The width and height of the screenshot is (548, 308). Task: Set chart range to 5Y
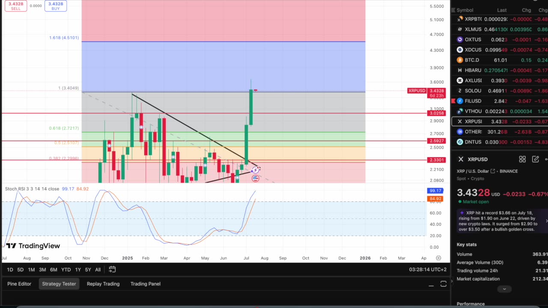point(88,269)
